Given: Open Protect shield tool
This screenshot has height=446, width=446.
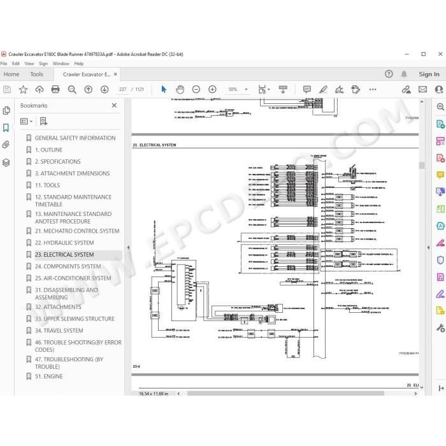Looking at the screenshot, I should click(440, 260).
